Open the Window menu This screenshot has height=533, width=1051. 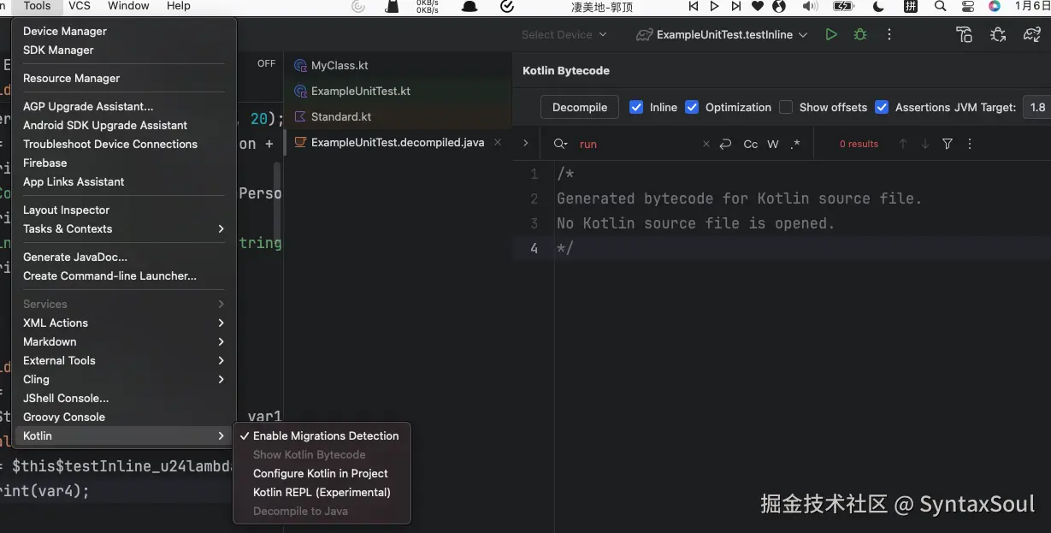[x=128, y=6]
